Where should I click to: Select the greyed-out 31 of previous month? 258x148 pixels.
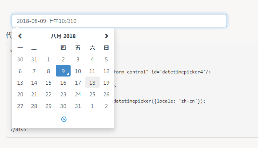click(x=34, y=59)
